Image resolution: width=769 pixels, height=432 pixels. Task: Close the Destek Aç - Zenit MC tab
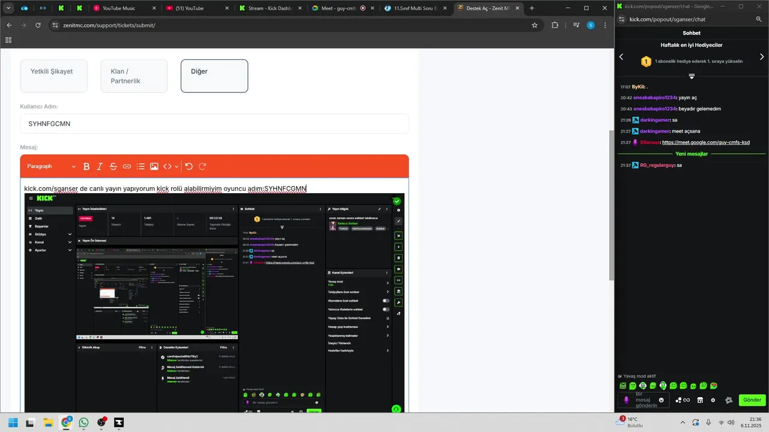[x=517, y=8]
